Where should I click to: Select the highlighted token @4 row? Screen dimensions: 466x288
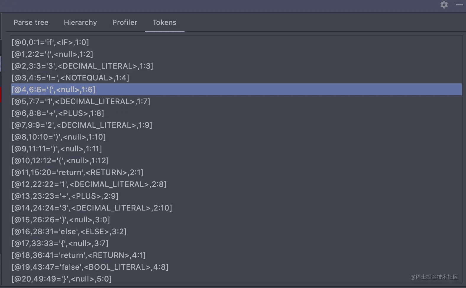coord(54,90)
